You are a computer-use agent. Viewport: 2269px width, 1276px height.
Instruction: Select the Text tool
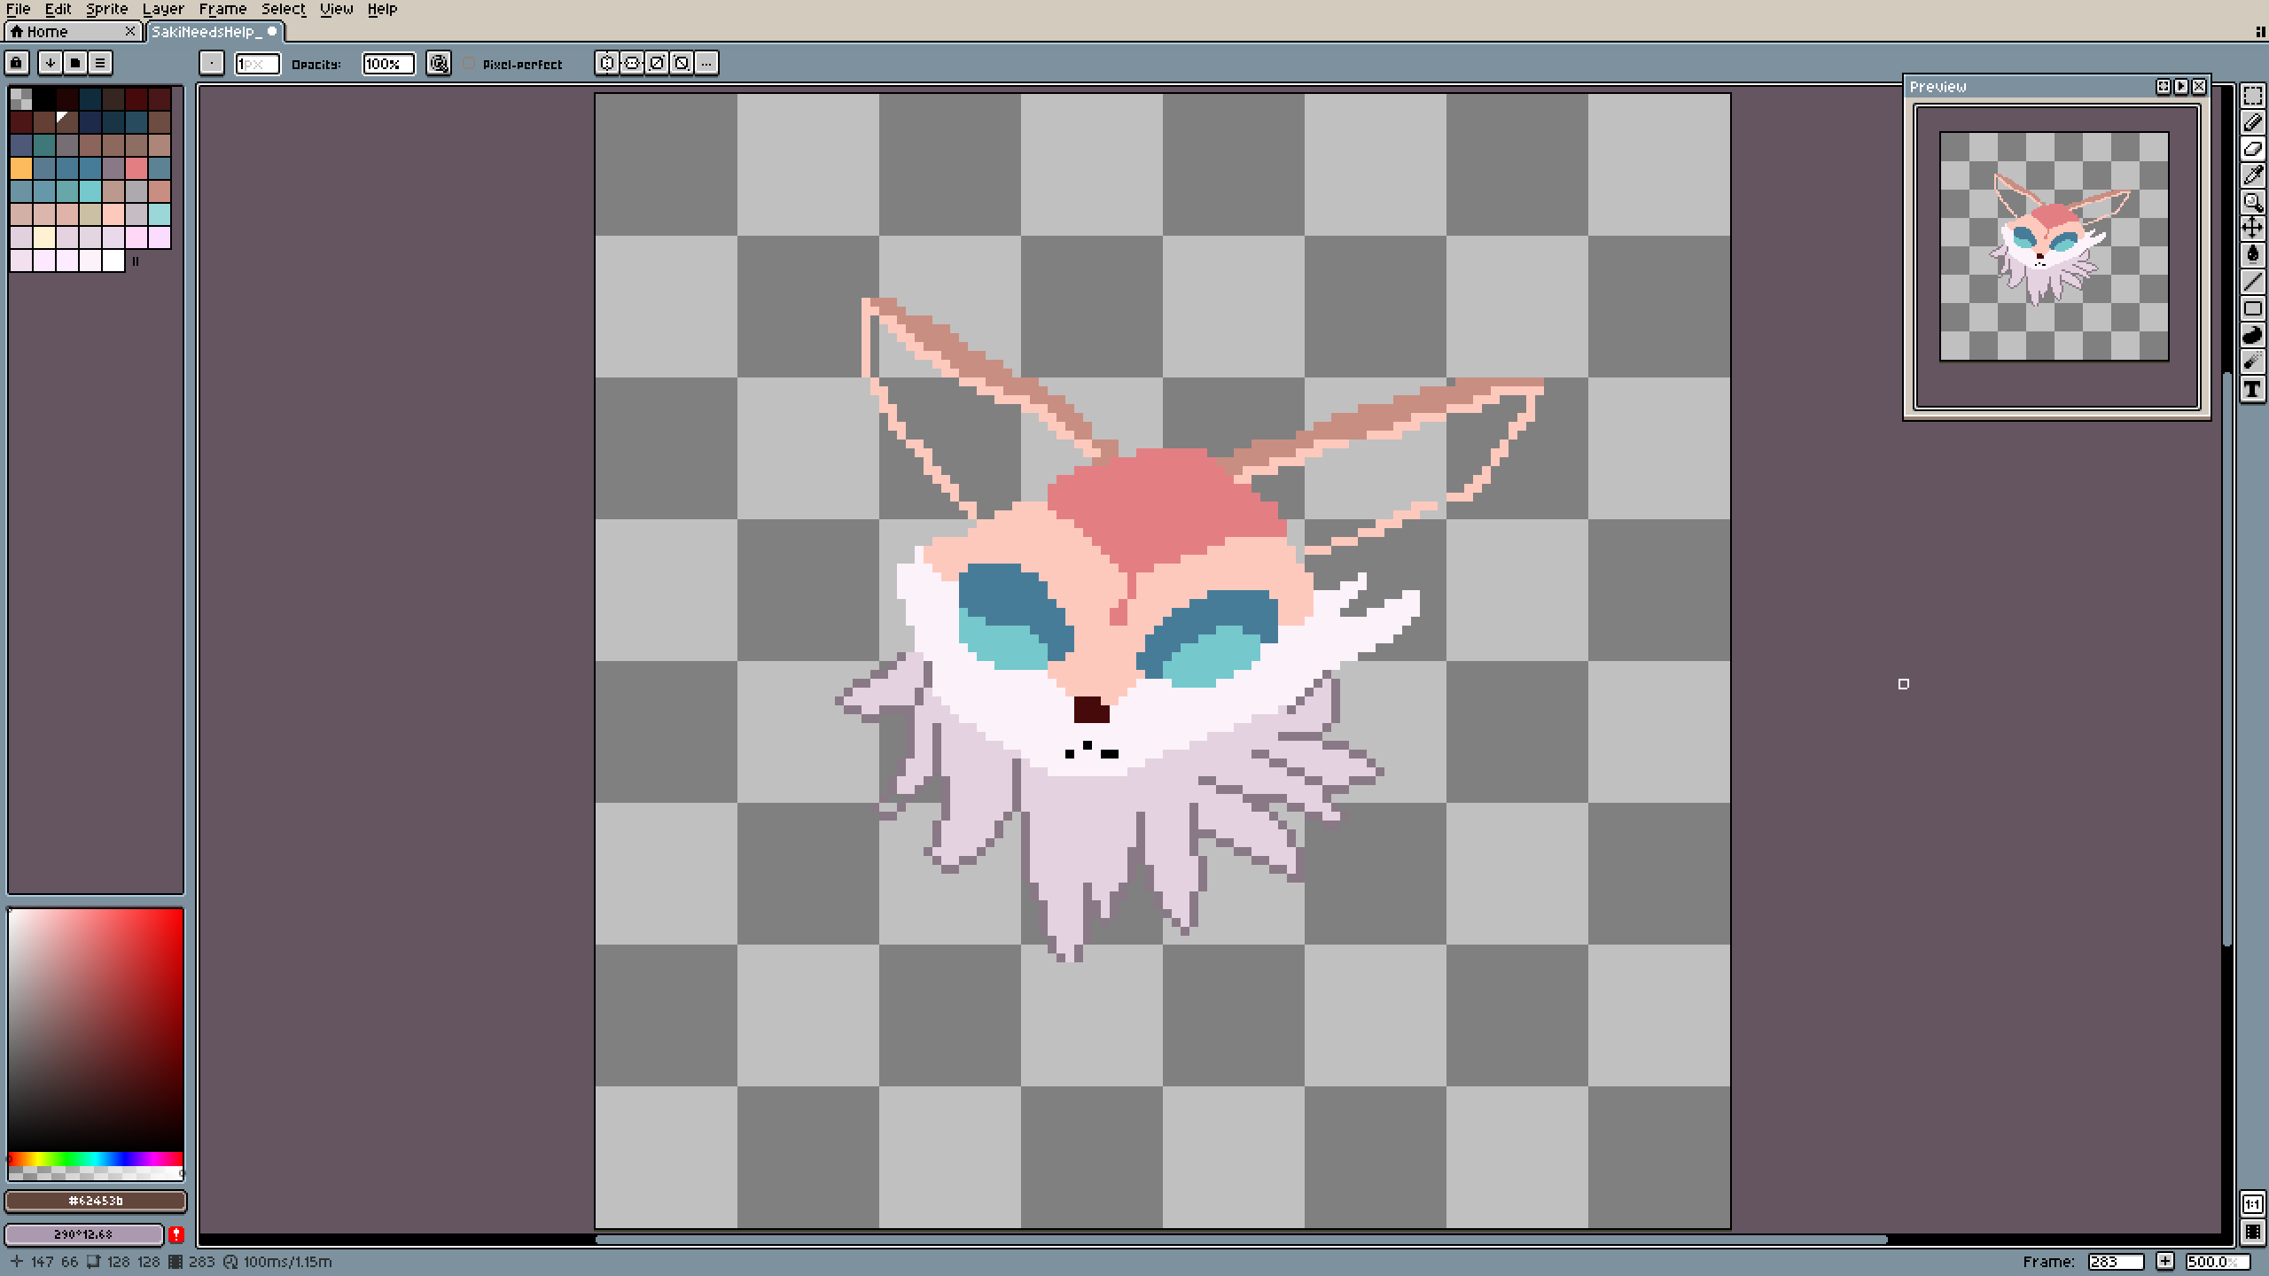click(x=2252, y=388)
